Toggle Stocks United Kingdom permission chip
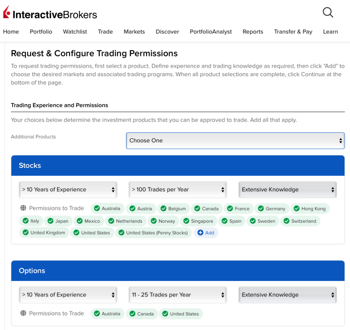Screen dimensions: 350x330 point(44,233)
